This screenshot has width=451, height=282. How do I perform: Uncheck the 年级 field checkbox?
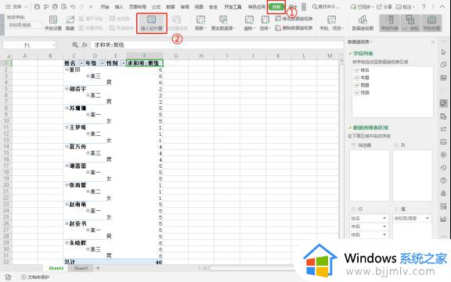coord(357,77)
